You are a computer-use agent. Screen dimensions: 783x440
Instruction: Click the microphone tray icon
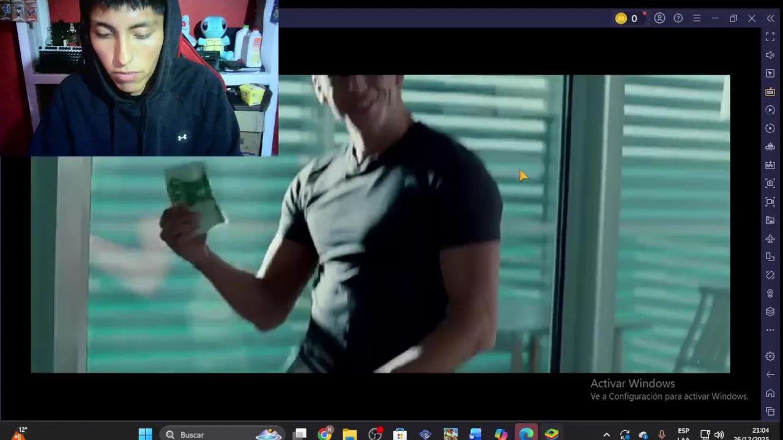point(662,435)
